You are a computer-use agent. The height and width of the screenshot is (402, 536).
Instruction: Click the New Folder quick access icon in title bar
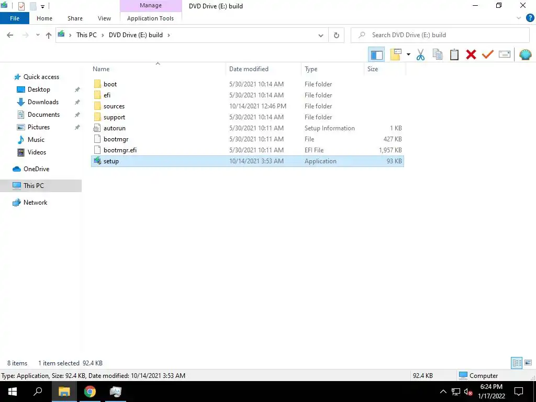coord(33,6)
